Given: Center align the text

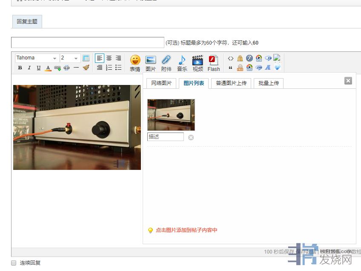Looking at the screenshot, I should (x=109, y=58).
